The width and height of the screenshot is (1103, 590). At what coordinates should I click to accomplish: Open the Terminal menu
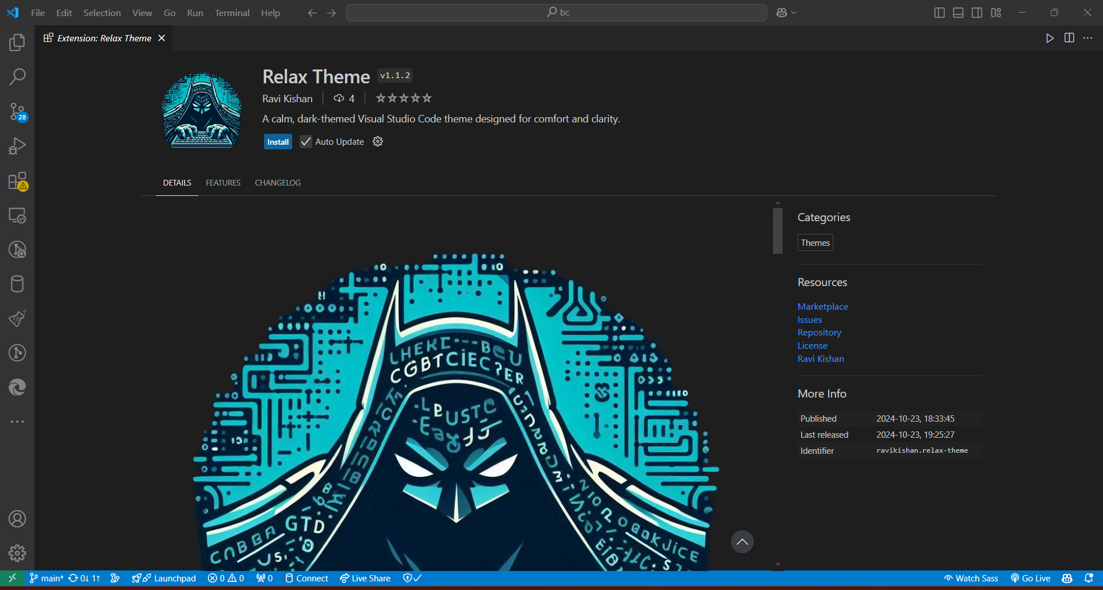(x=232, y=13)
